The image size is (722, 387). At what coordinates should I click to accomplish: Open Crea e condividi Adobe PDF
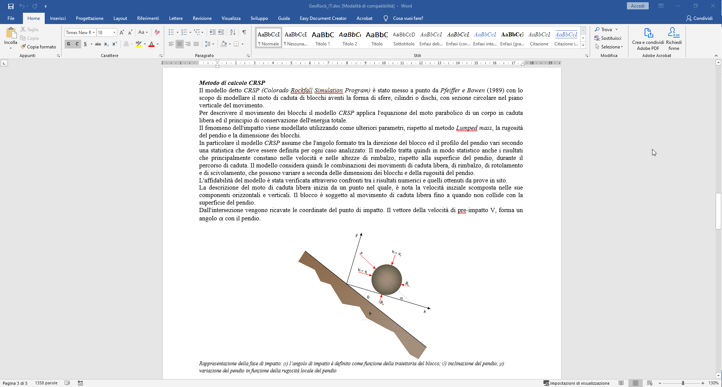(648, 39)
